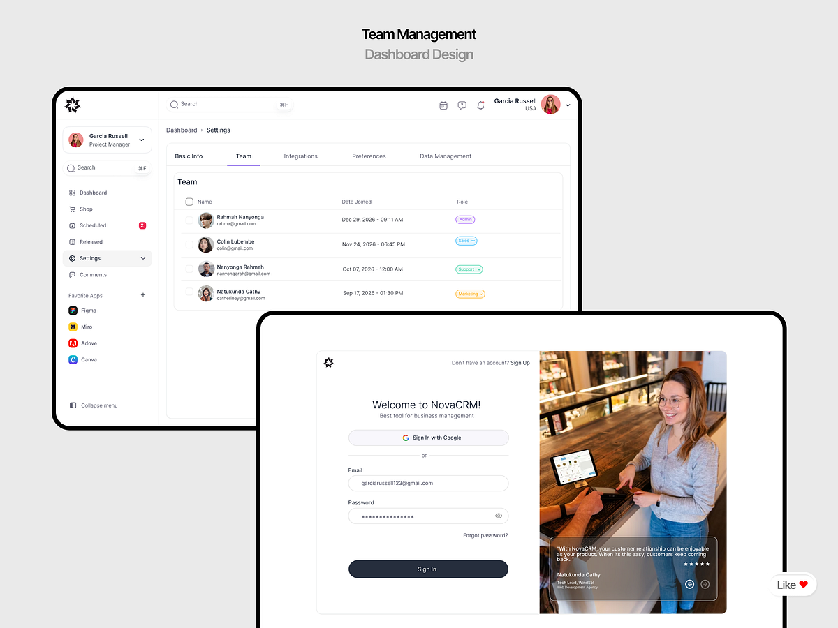
Task: Check the checkbox next to Rahmah Nanyonga
Action: [x=189, y=220]
